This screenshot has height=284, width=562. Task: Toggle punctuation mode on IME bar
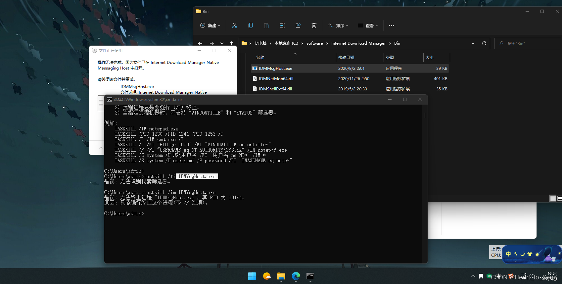[x=516, y=254]
